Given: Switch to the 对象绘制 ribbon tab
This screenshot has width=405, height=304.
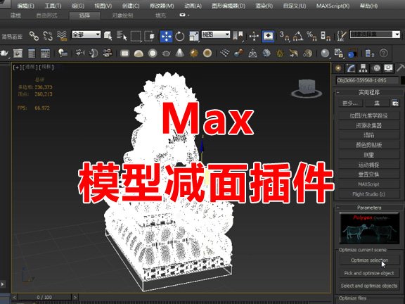Looking at the screenshot, I should [x=122, y=15].
